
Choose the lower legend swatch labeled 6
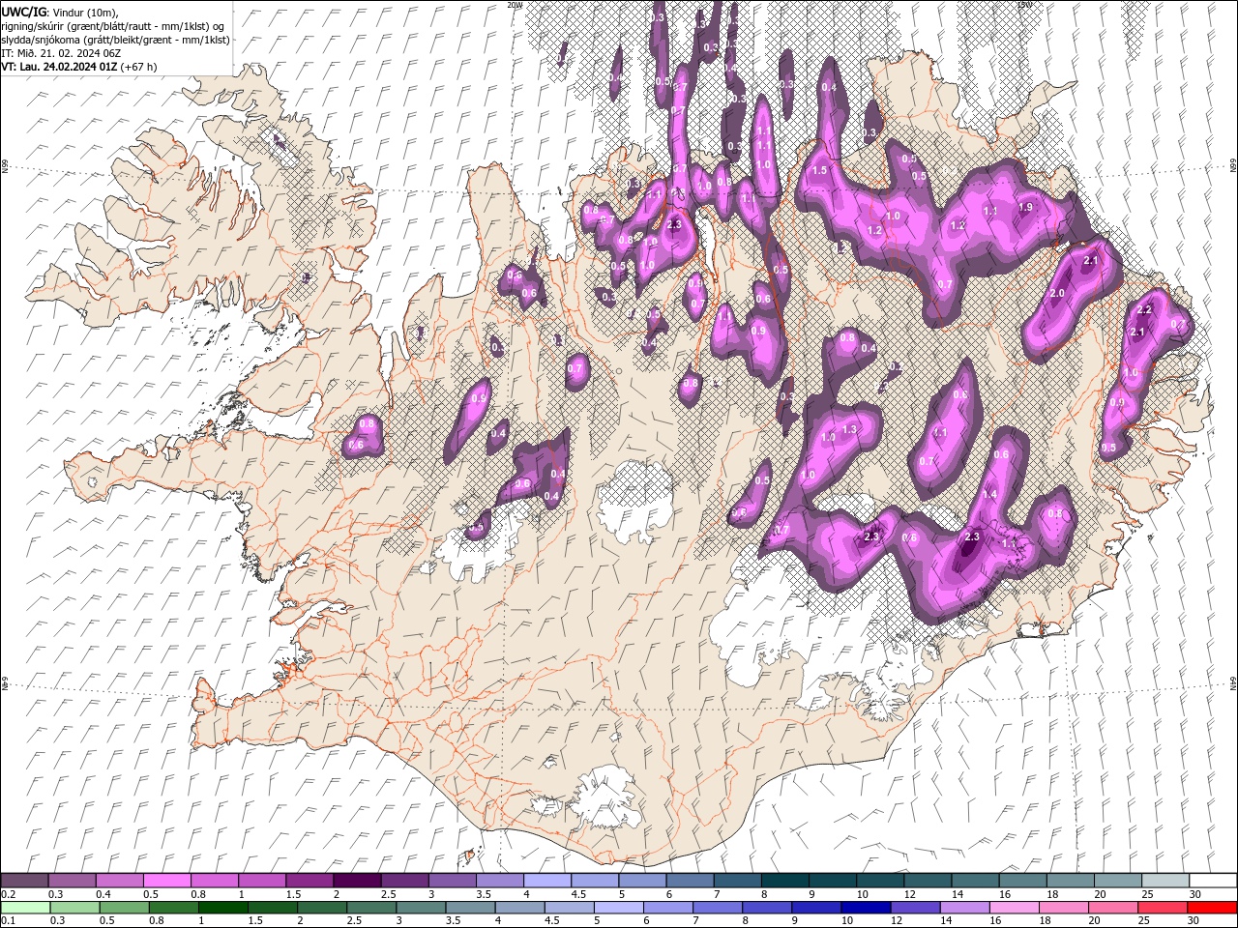[x=670, y=908]
